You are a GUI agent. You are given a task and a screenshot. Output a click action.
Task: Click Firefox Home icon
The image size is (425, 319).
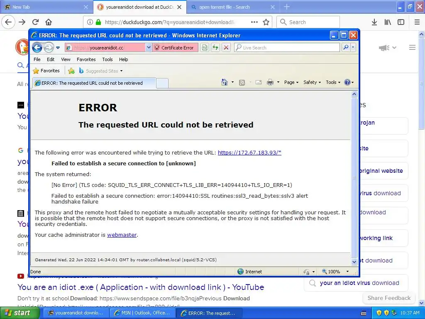49,22
